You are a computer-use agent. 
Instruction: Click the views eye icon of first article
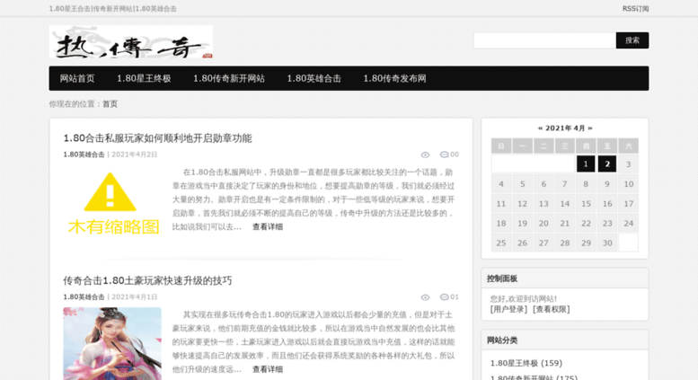[425, 155]
